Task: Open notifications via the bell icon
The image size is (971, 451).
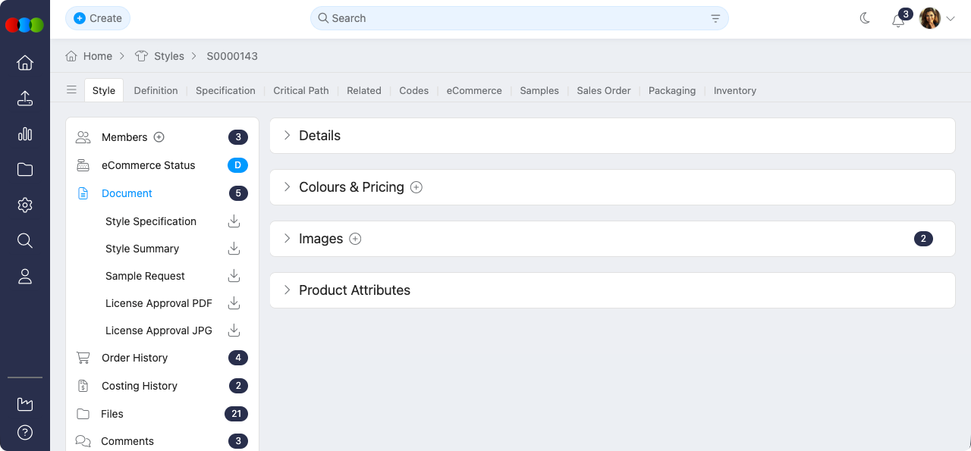Action: coord(898,21)
